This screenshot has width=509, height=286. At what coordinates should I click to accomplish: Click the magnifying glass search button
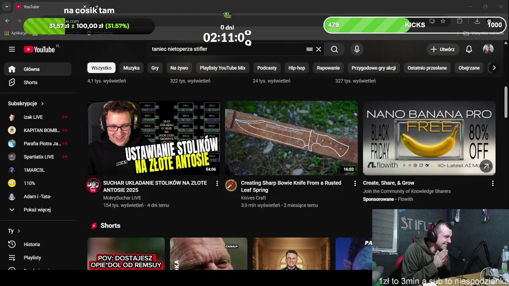click(334, 49)
